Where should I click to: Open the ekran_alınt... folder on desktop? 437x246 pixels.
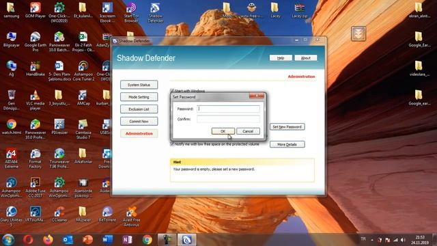coord(419,10)
